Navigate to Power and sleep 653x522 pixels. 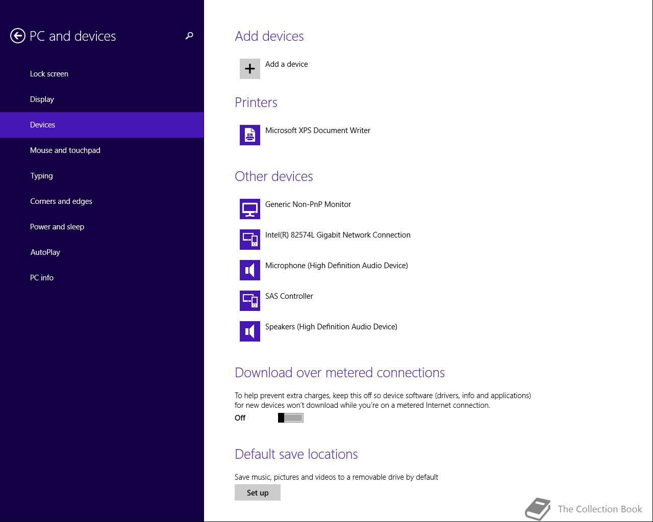[57, 227]
